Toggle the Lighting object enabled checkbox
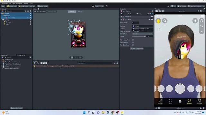 (x=31, y=20)
